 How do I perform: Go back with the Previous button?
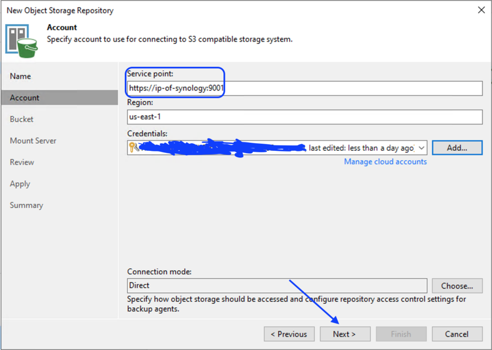tap(289, 334)
